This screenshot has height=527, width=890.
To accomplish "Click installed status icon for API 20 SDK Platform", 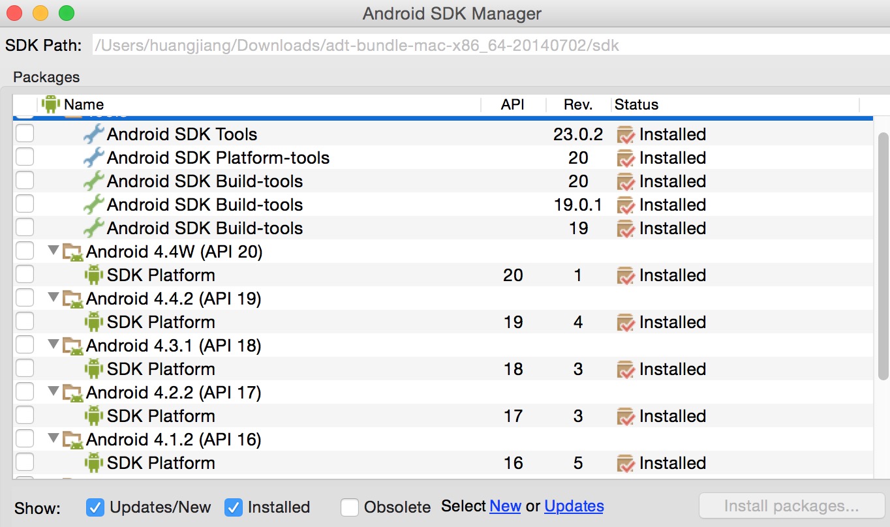I will [x=626, y=276].
